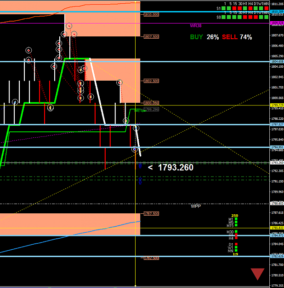Click the S0 row green square under column 30

click(240, 17)
